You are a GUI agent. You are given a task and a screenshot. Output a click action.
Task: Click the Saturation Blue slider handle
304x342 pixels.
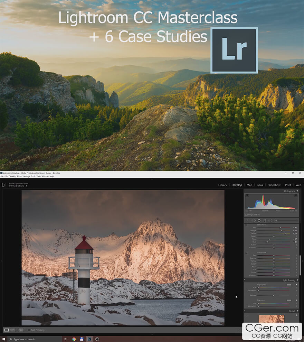(x=268, y=242)
